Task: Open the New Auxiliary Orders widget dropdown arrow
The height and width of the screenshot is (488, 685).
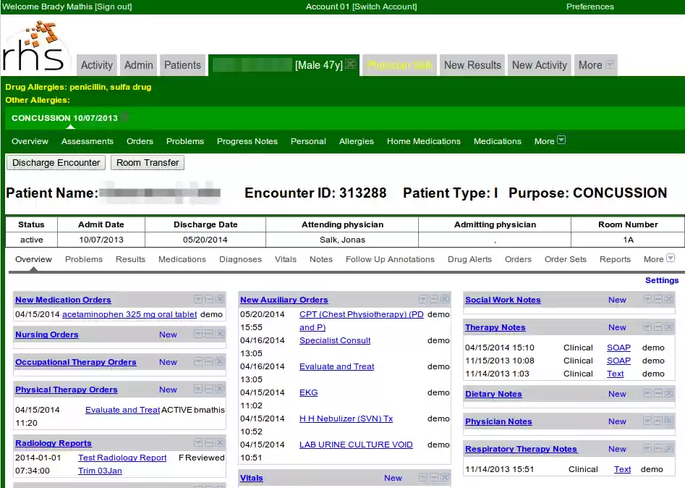Action: 422,299
